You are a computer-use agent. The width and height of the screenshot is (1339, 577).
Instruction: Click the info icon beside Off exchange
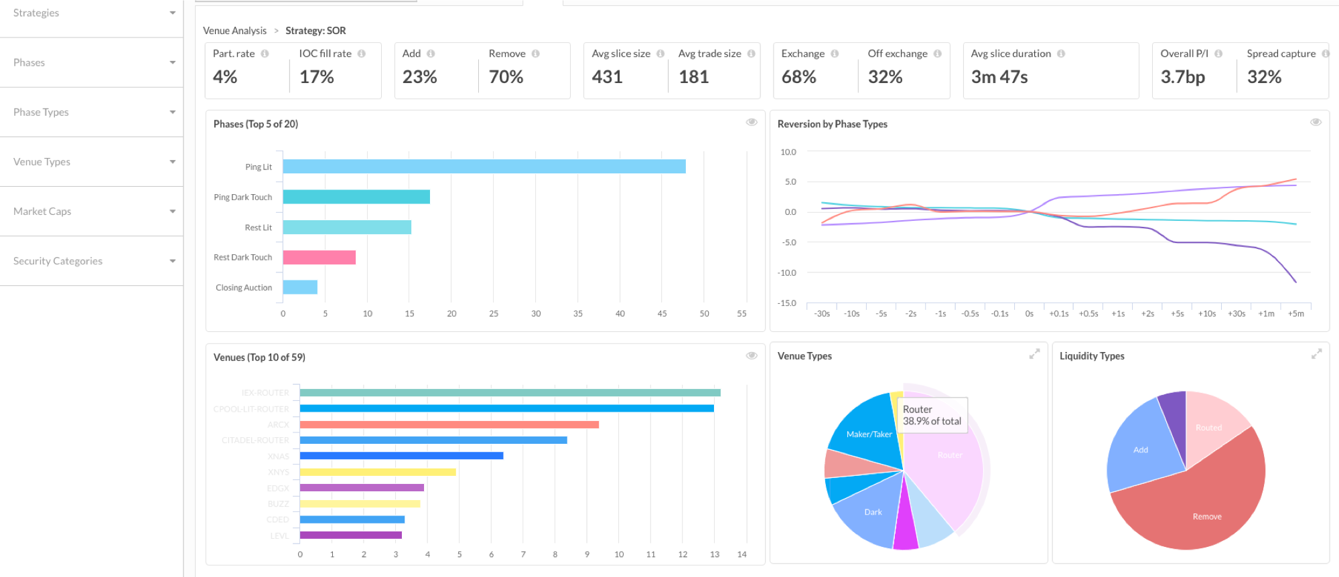click(937, 54)
